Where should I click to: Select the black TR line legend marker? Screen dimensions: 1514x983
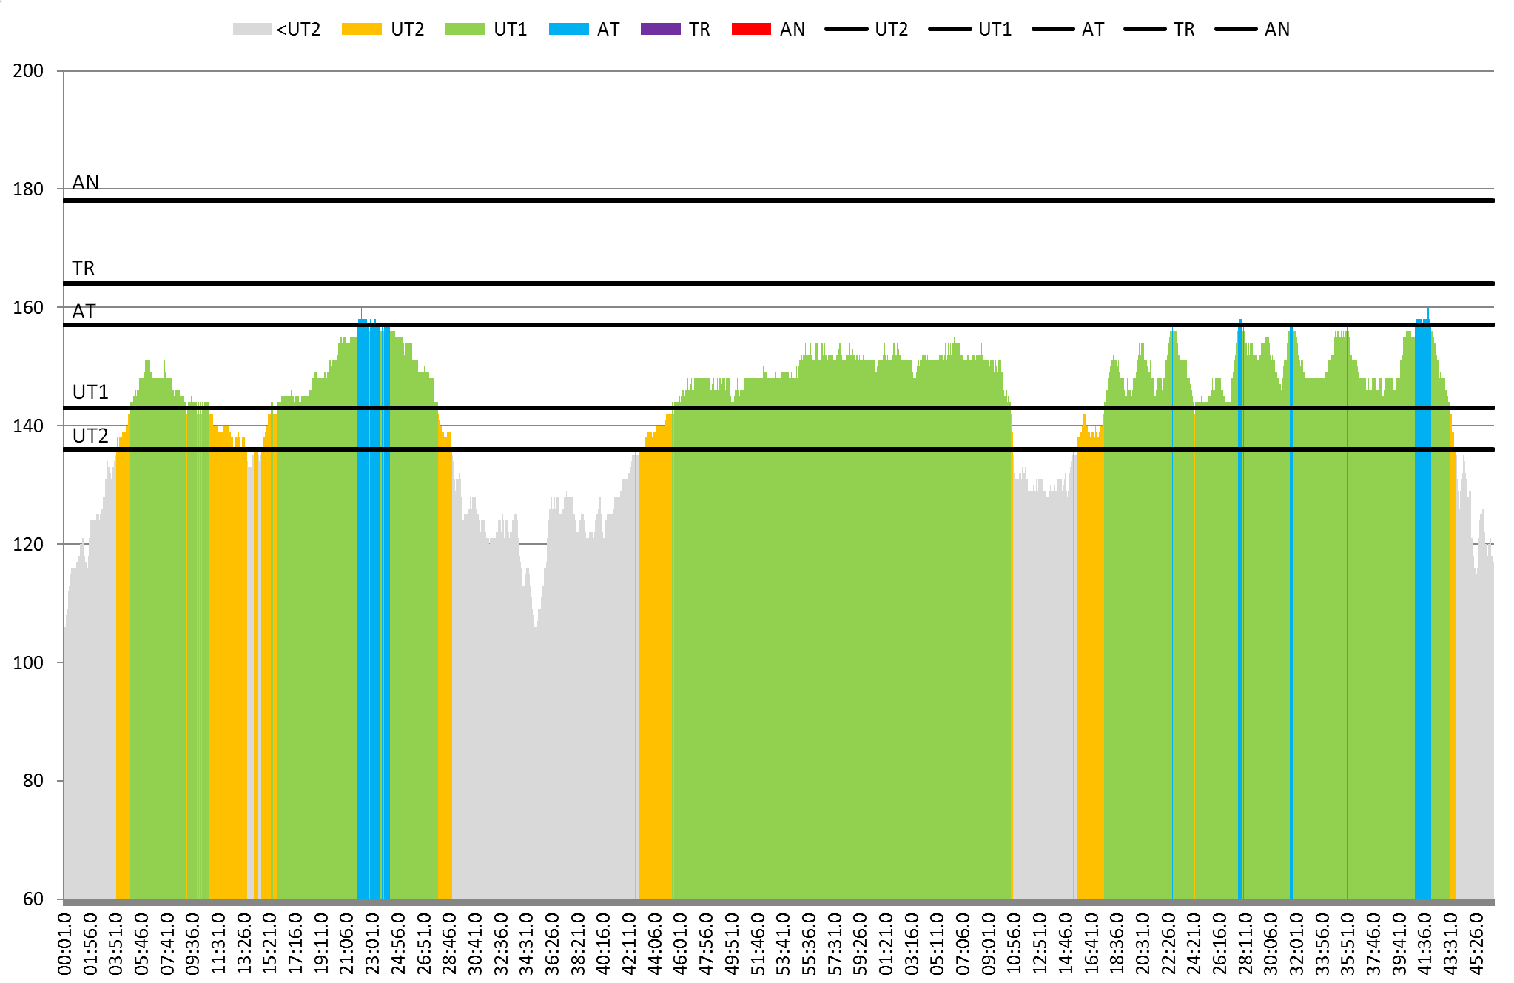point(1145,30)
